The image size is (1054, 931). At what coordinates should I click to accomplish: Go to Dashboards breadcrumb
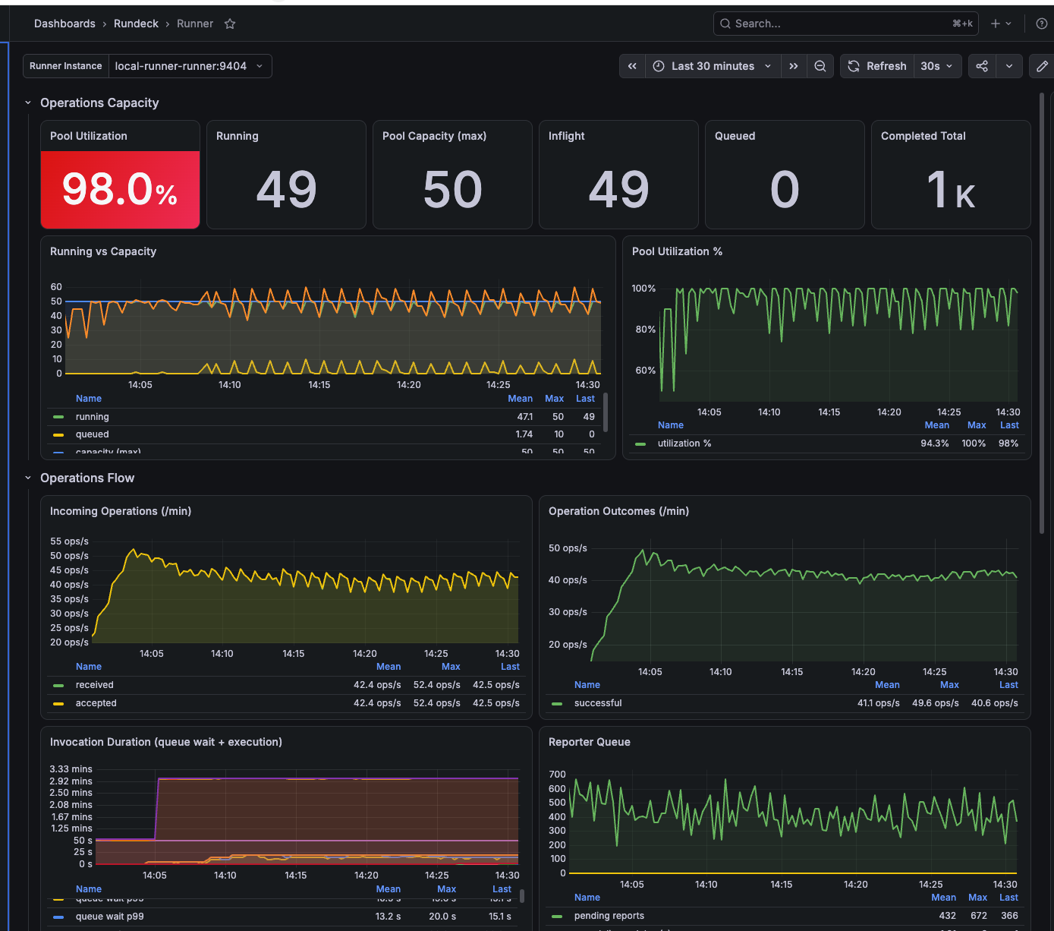coord(64,24)
